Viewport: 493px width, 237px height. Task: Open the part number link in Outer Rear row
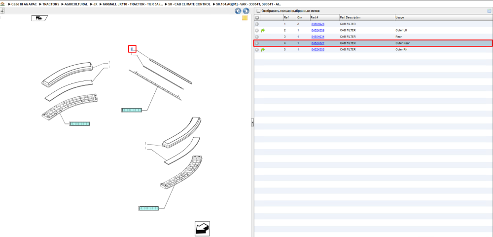(317, 43)
